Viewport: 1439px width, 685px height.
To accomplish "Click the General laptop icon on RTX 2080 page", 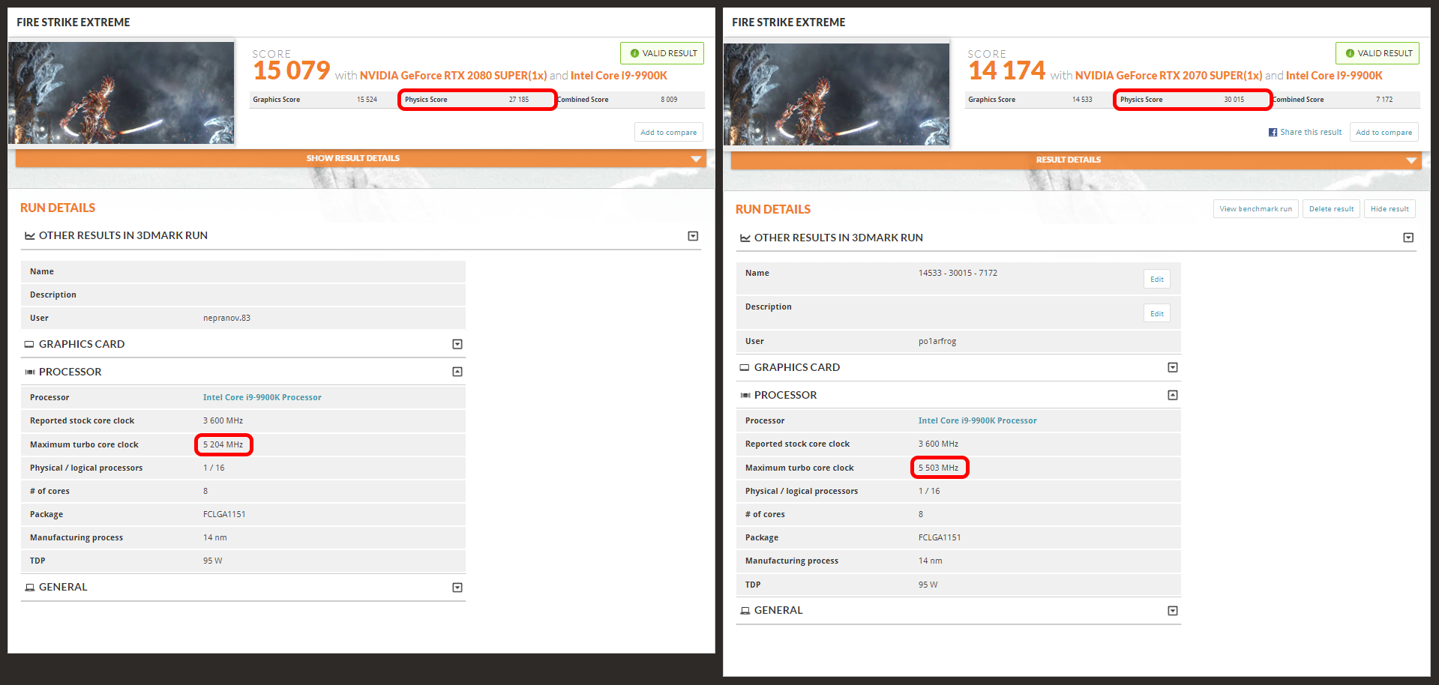I will point(30,588).
